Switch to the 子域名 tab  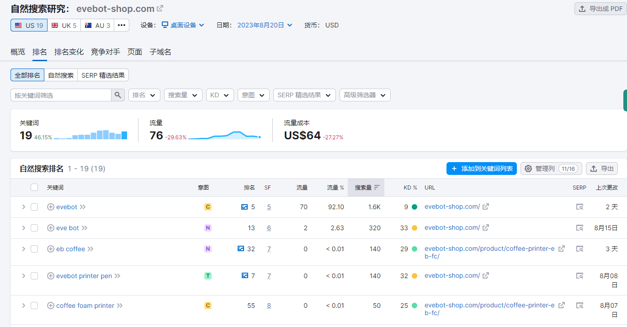point(160,52)
